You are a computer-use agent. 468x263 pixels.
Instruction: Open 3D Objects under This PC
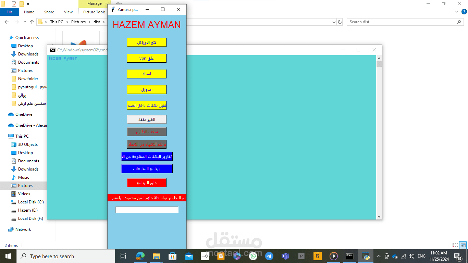[28, 145]
